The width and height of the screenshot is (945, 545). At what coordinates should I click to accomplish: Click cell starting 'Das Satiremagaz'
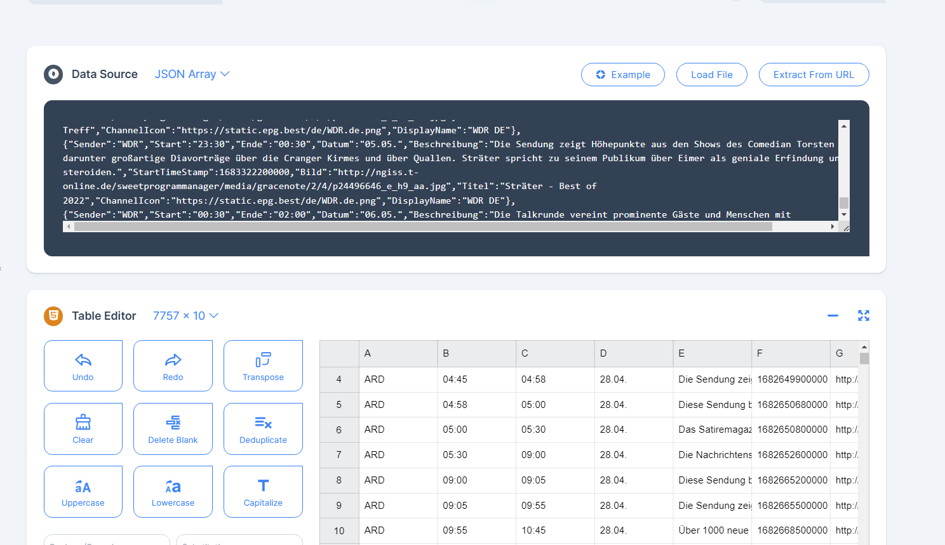[713, 430]
